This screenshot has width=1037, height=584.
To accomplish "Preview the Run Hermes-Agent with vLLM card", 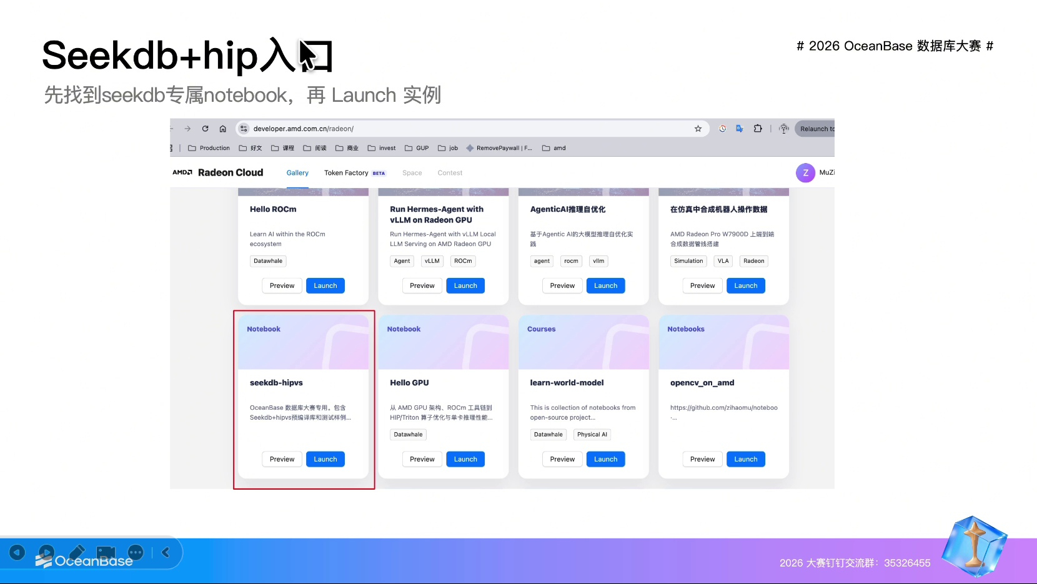I will click(x=422, y=285).
